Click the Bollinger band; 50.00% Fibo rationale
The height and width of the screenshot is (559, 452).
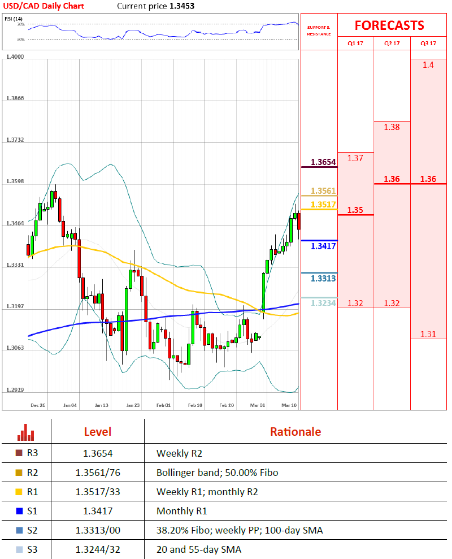218,473
